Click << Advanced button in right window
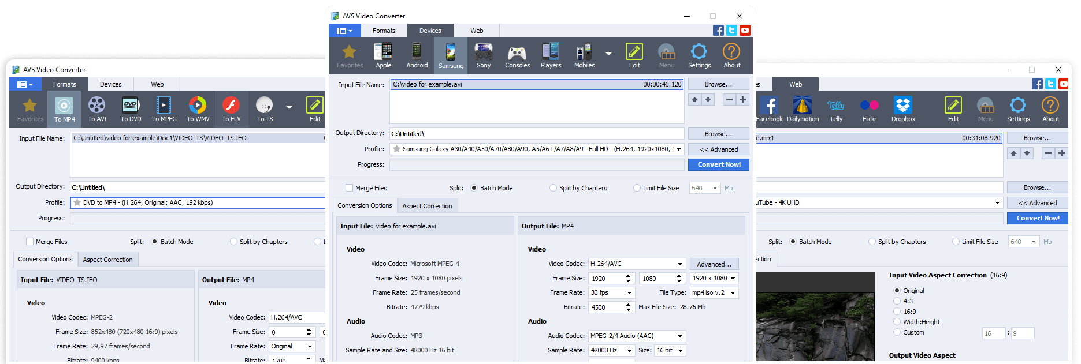Image resolution: width=1081 pixels, height=364 pixels. (1038, 203)
